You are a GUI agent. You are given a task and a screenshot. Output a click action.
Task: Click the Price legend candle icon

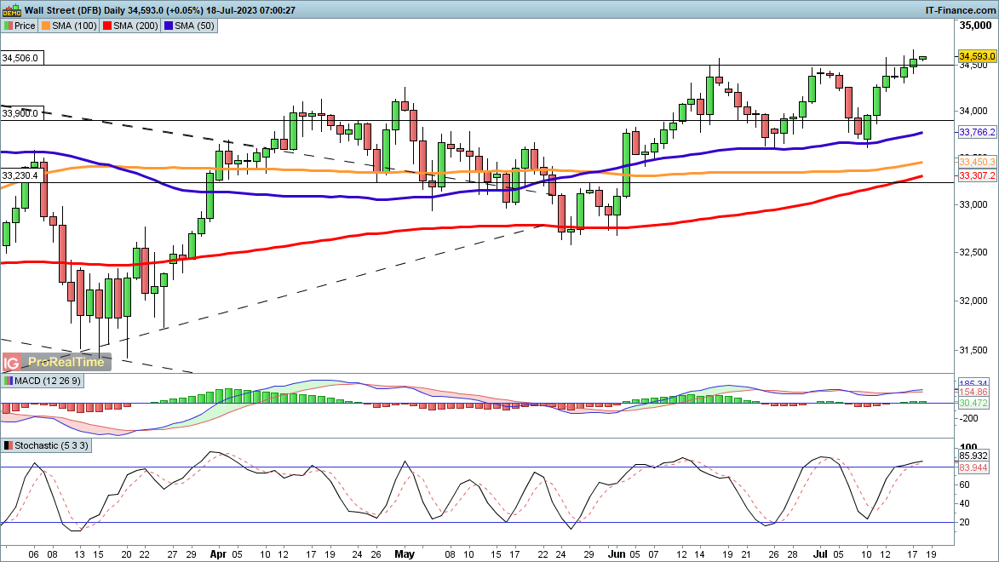[9, 26]
